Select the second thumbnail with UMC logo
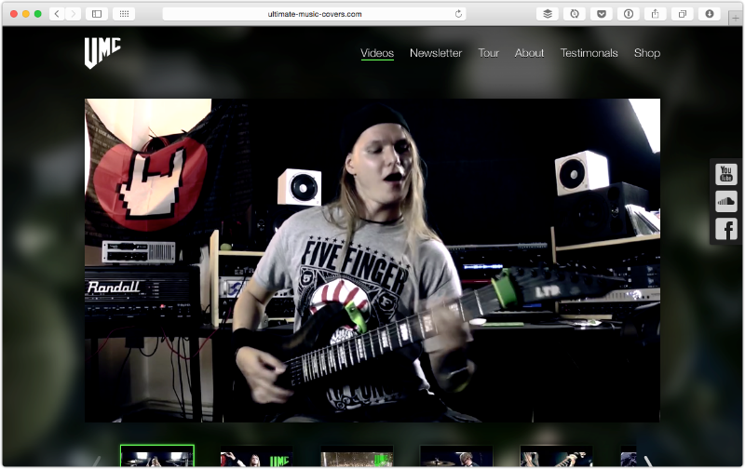Screen dimensions: 745x469 (256, 456)
